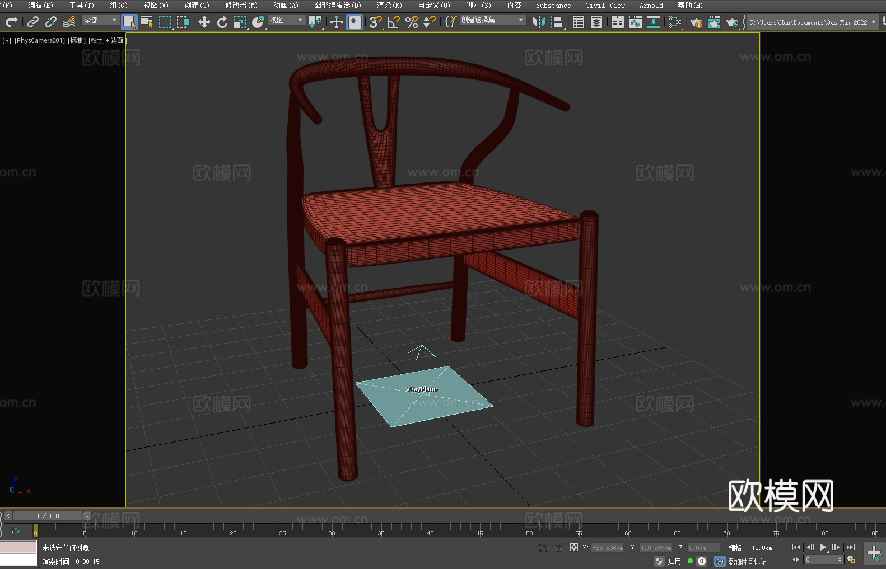The height and width of the screenshot is (569, 886).
Task: Click the Select and Place icon
Action: tap(258, 22)
